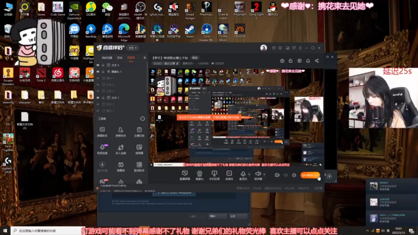Open 虚拟形象 virtual avatar tool
This screenshot has height=235, width=418.
click(x=102, y=167)
